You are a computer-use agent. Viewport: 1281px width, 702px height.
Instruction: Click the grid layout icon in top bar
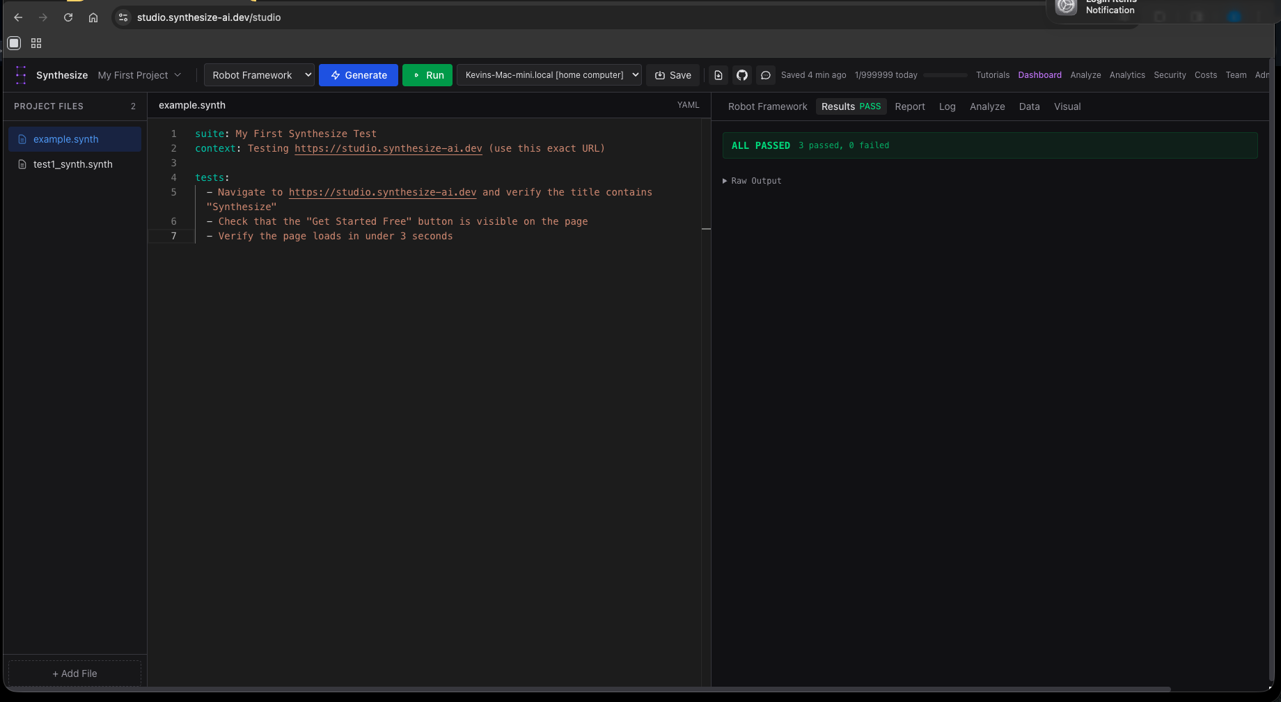[x=36, y=42]
